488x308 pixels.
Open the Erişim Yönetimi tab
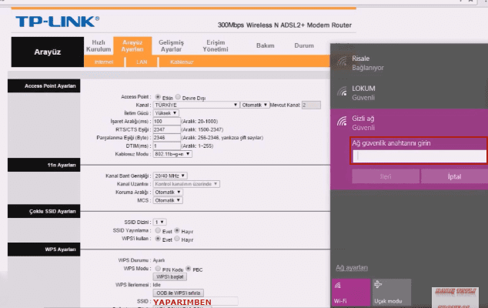point(216,45)
